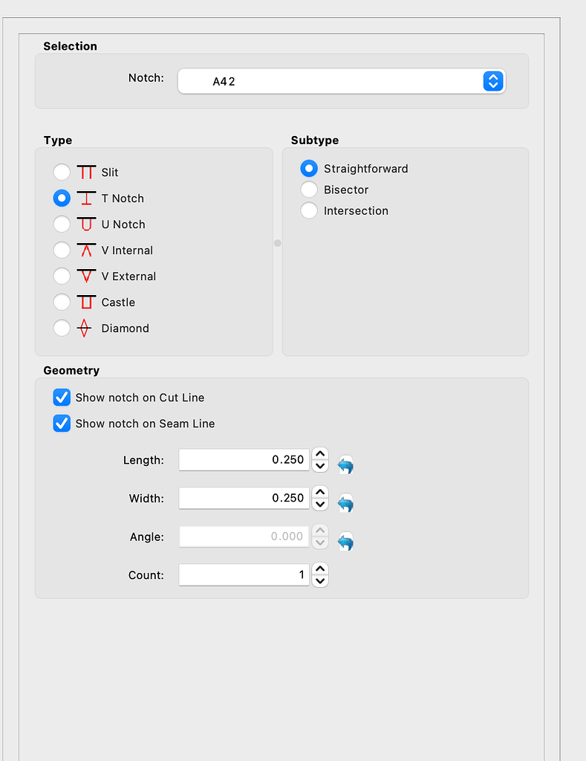
Task: Click the Castle notch type icon
Action: coord(85,302)
